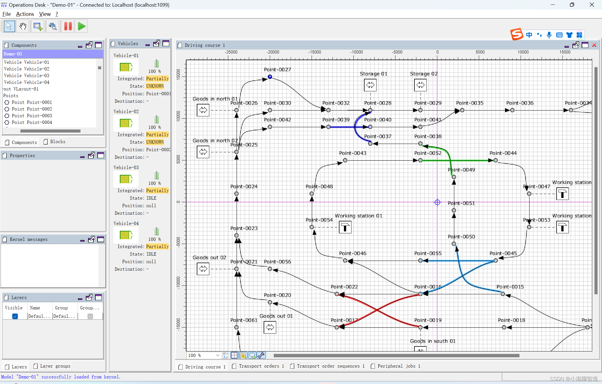
Task: Activate the hand drag tool
Action: pos(23,26)
